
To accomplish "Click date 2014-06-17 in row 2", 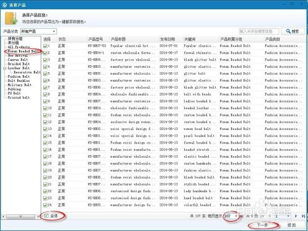I will coord(168,53).
